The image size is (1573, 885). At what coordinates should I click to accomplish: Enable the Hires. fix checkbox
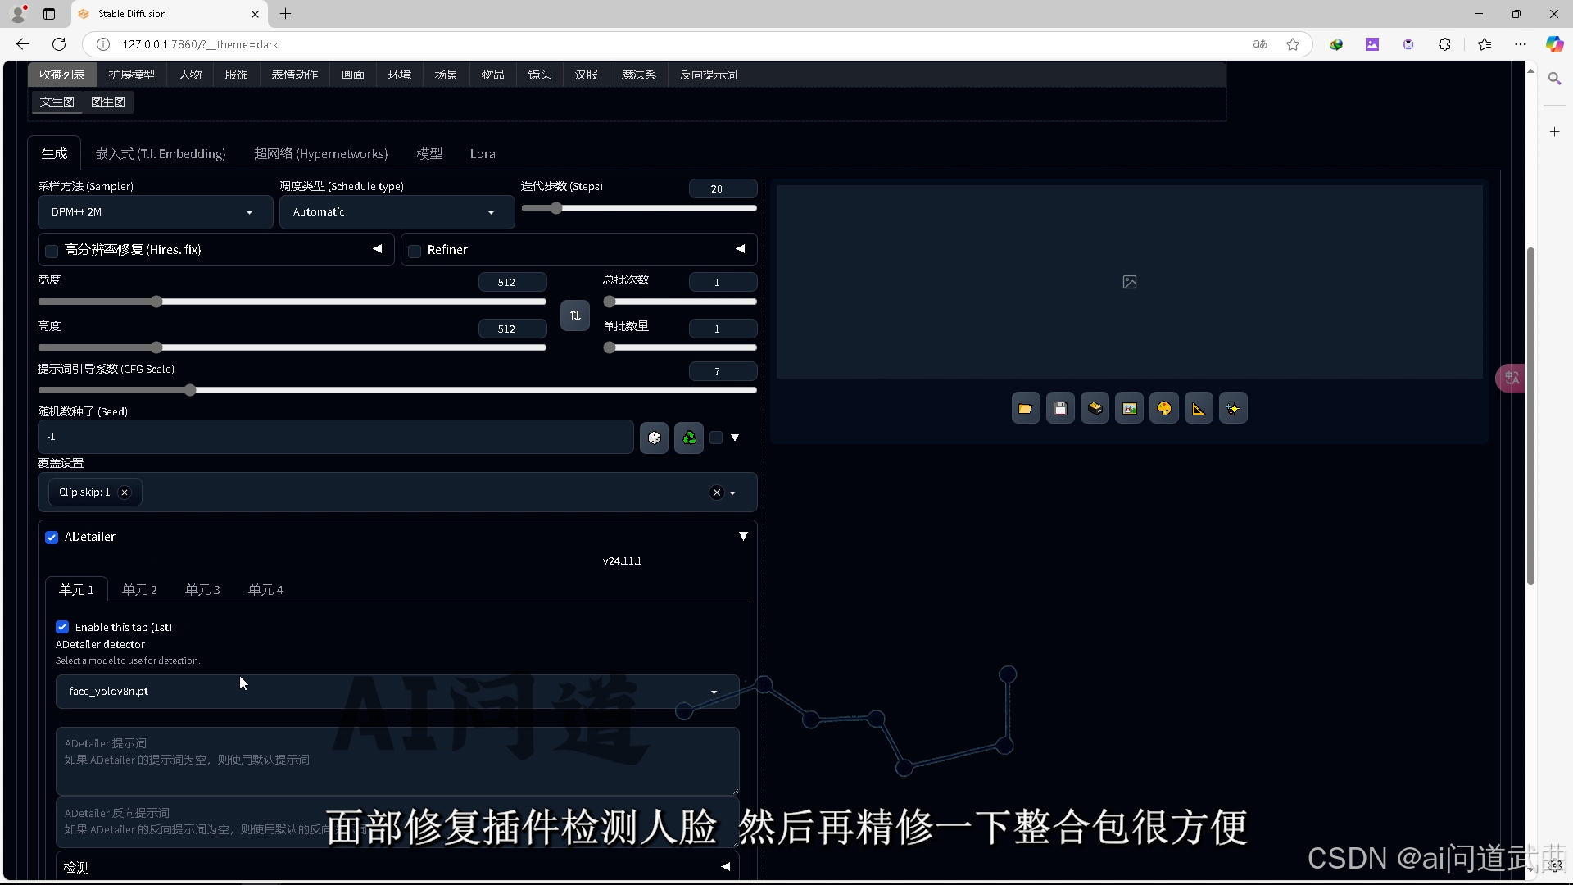[52, 251]
